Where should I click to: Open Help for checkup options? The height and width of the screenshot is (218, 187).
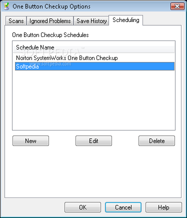coord(163,207)
